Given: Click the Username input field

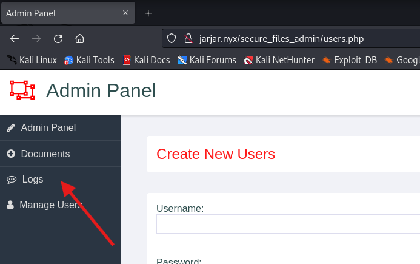Looking at the screenshot, I should (288, 224).
